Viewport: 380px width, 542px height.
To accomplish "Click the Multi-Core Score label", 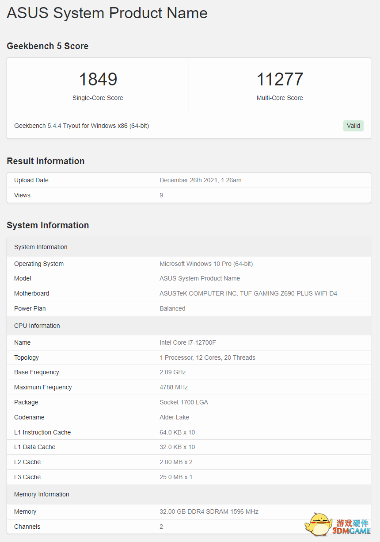I will (280, 98).
